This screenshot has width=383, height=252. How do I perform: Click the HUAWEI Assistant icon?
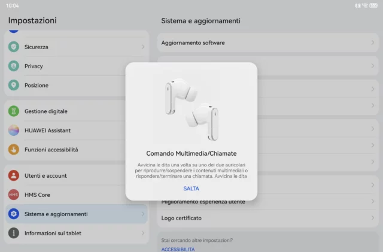click(14, 130)
